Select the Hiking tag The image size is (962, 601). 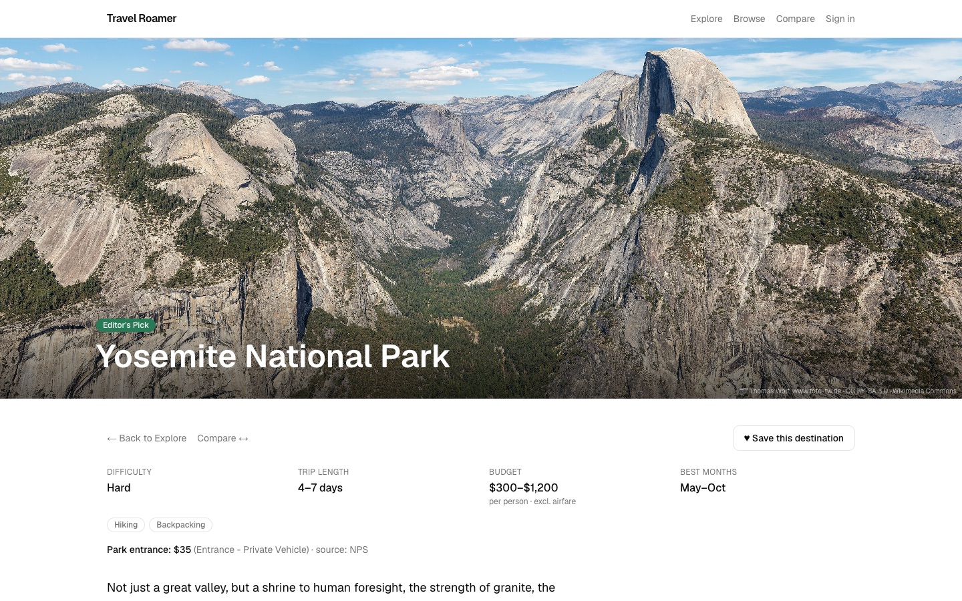(126, 525)
